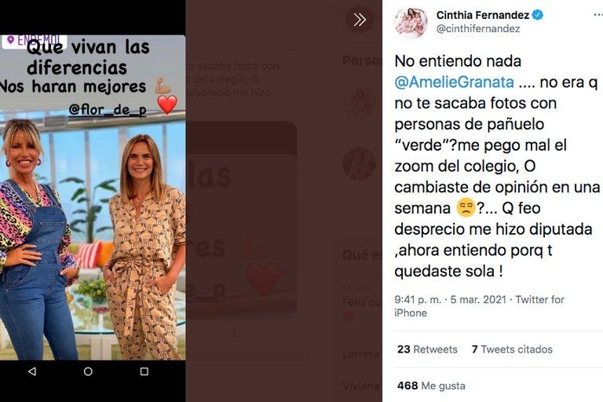
Task: Click the red heart sticker on the story
Action: (x=167, y=104)
